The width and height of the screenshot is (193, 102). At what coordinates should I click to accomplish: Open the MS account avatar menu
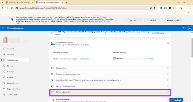(190, 28)
